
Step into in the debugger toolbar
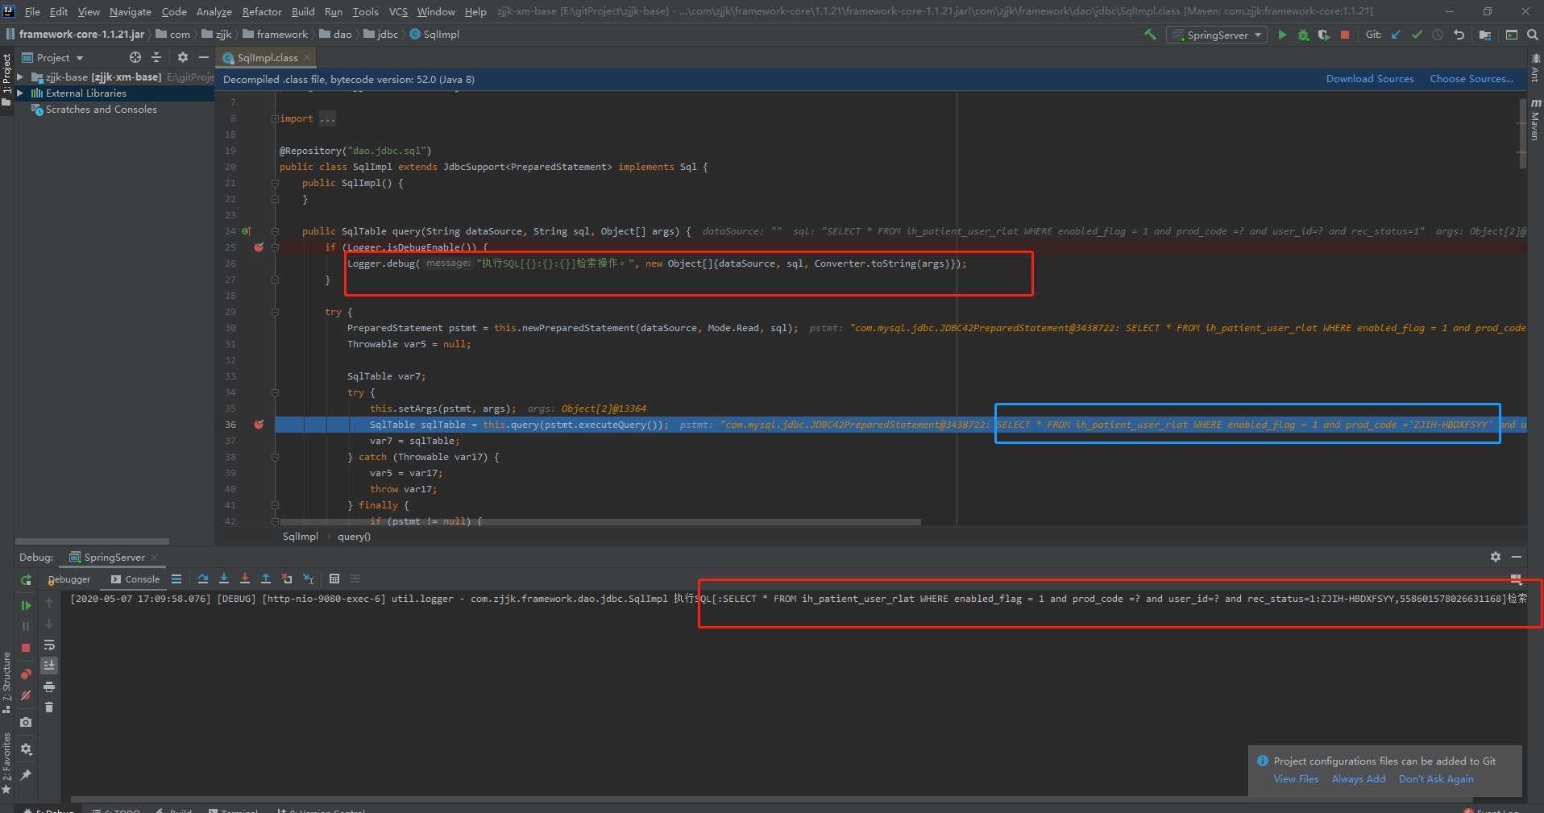click(x=224, y=579)
